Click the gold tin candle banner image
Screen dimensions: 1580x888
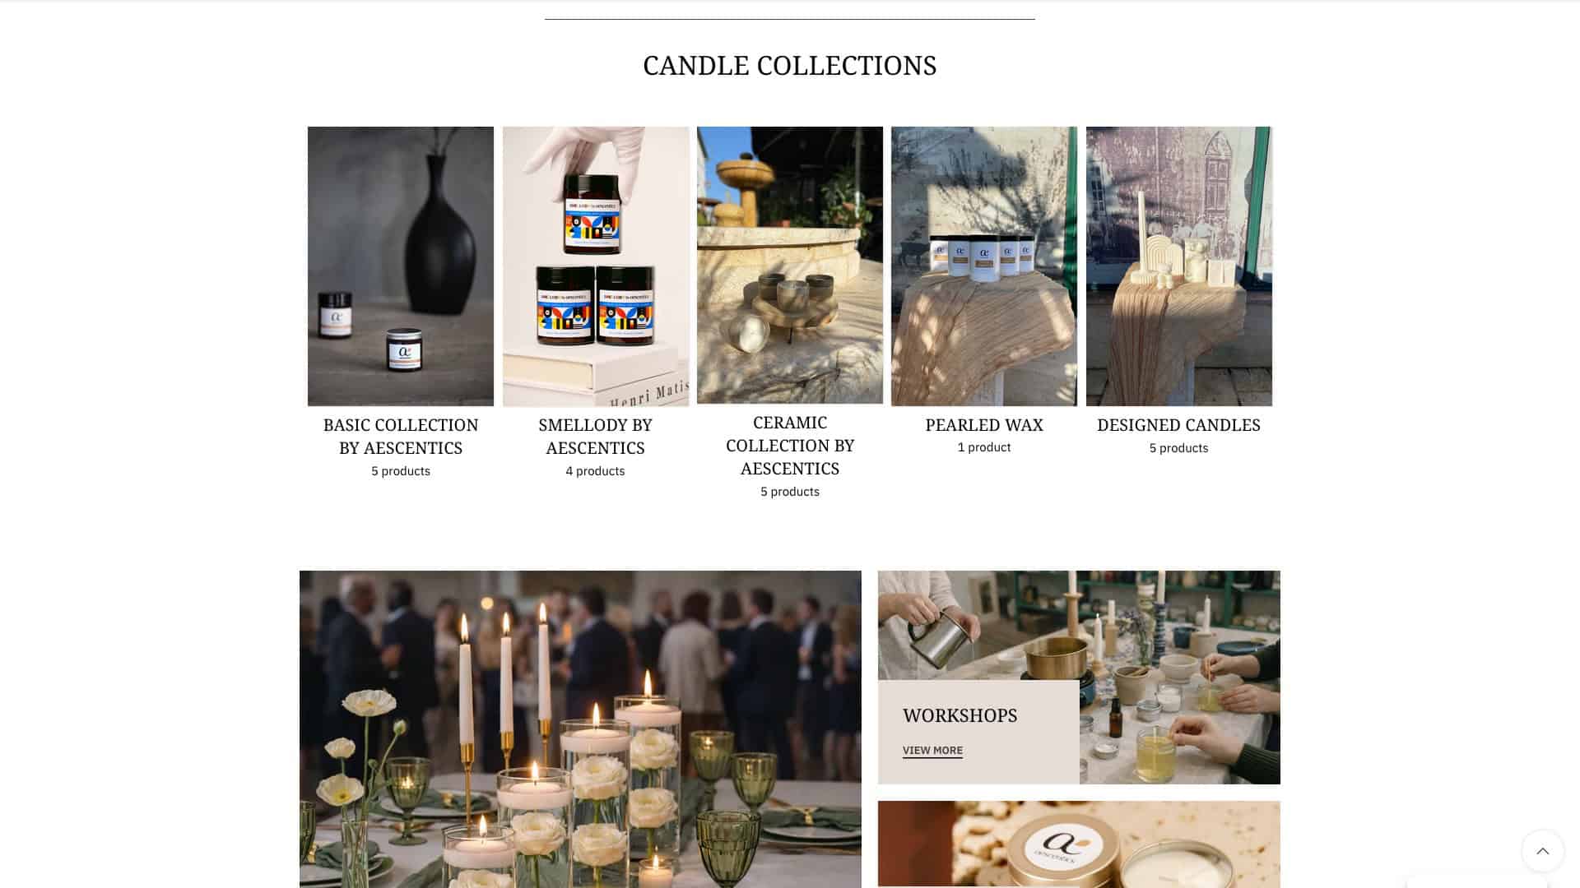(x=1079, y=844)
